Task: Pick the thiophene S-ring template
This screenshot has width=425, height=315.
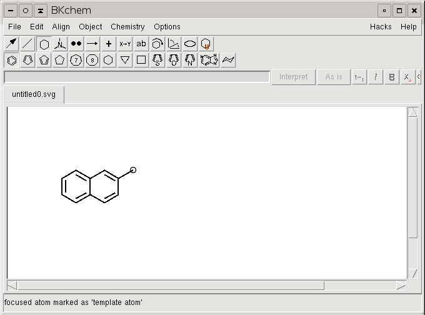Action: point(157,60)
